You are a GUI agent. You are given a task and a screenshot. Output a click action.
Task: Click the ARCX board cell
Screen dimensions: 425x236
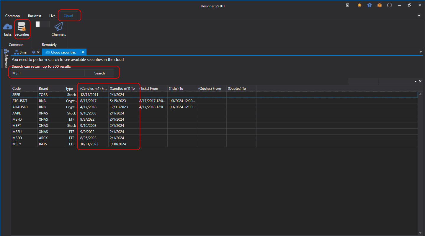click(x=51, y=138)
